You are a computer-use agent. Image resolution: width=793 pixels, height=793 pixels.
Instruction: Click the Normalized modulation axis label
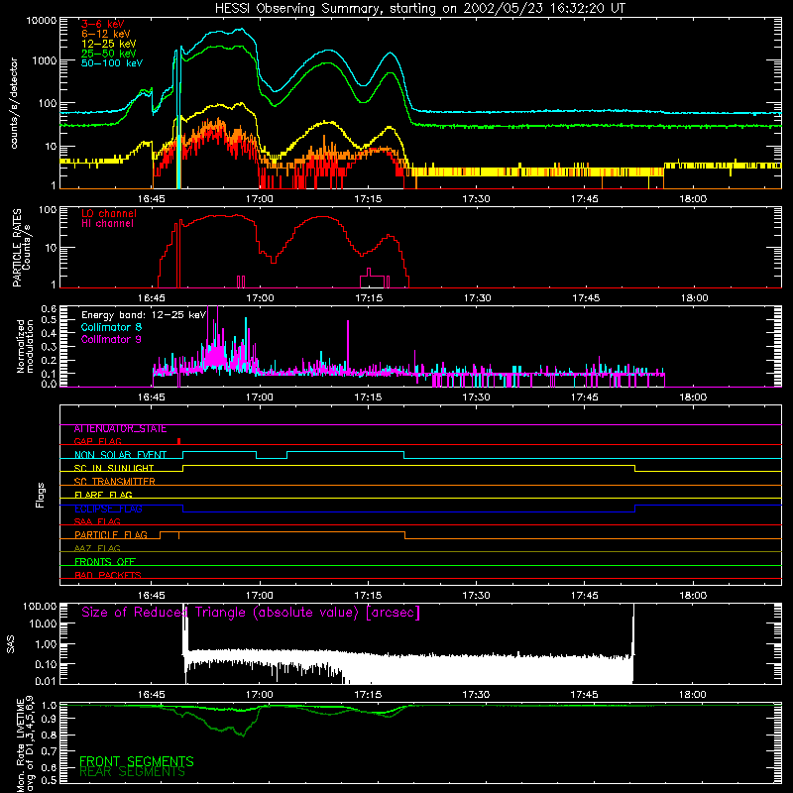click(x=25, y=346)
